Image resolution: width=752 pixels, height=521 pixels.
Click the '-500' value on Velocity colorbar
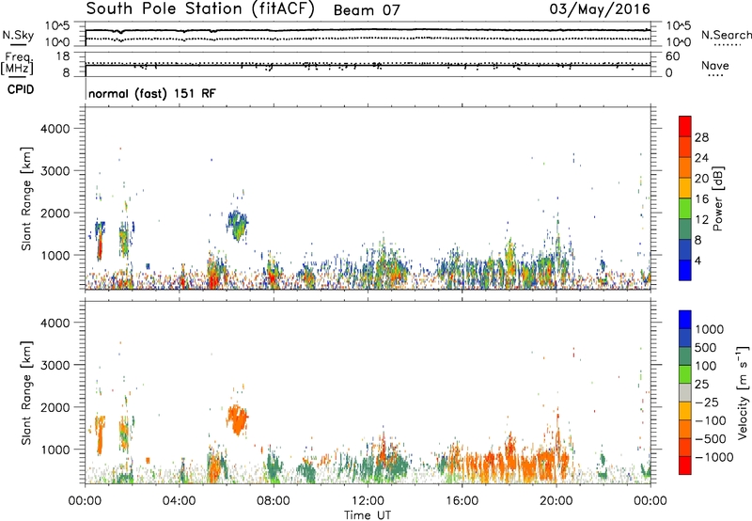pos(712,439)
